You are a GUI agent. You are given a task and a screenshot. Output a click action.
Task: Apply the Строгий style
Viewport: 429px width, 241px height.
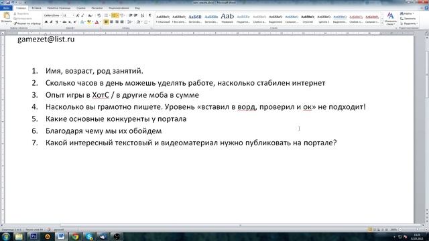pos(308,19)
